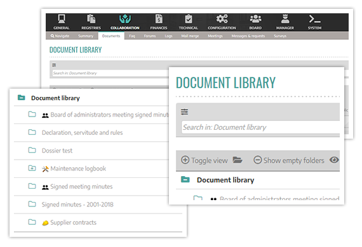Click hard hat icon beside Supplier contracts
This screenshot has width=362, height=247.
(x=45, y=223)
